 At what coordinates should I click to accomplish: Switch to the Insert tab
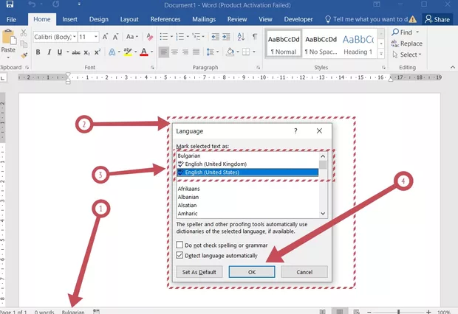click(69, 19)
